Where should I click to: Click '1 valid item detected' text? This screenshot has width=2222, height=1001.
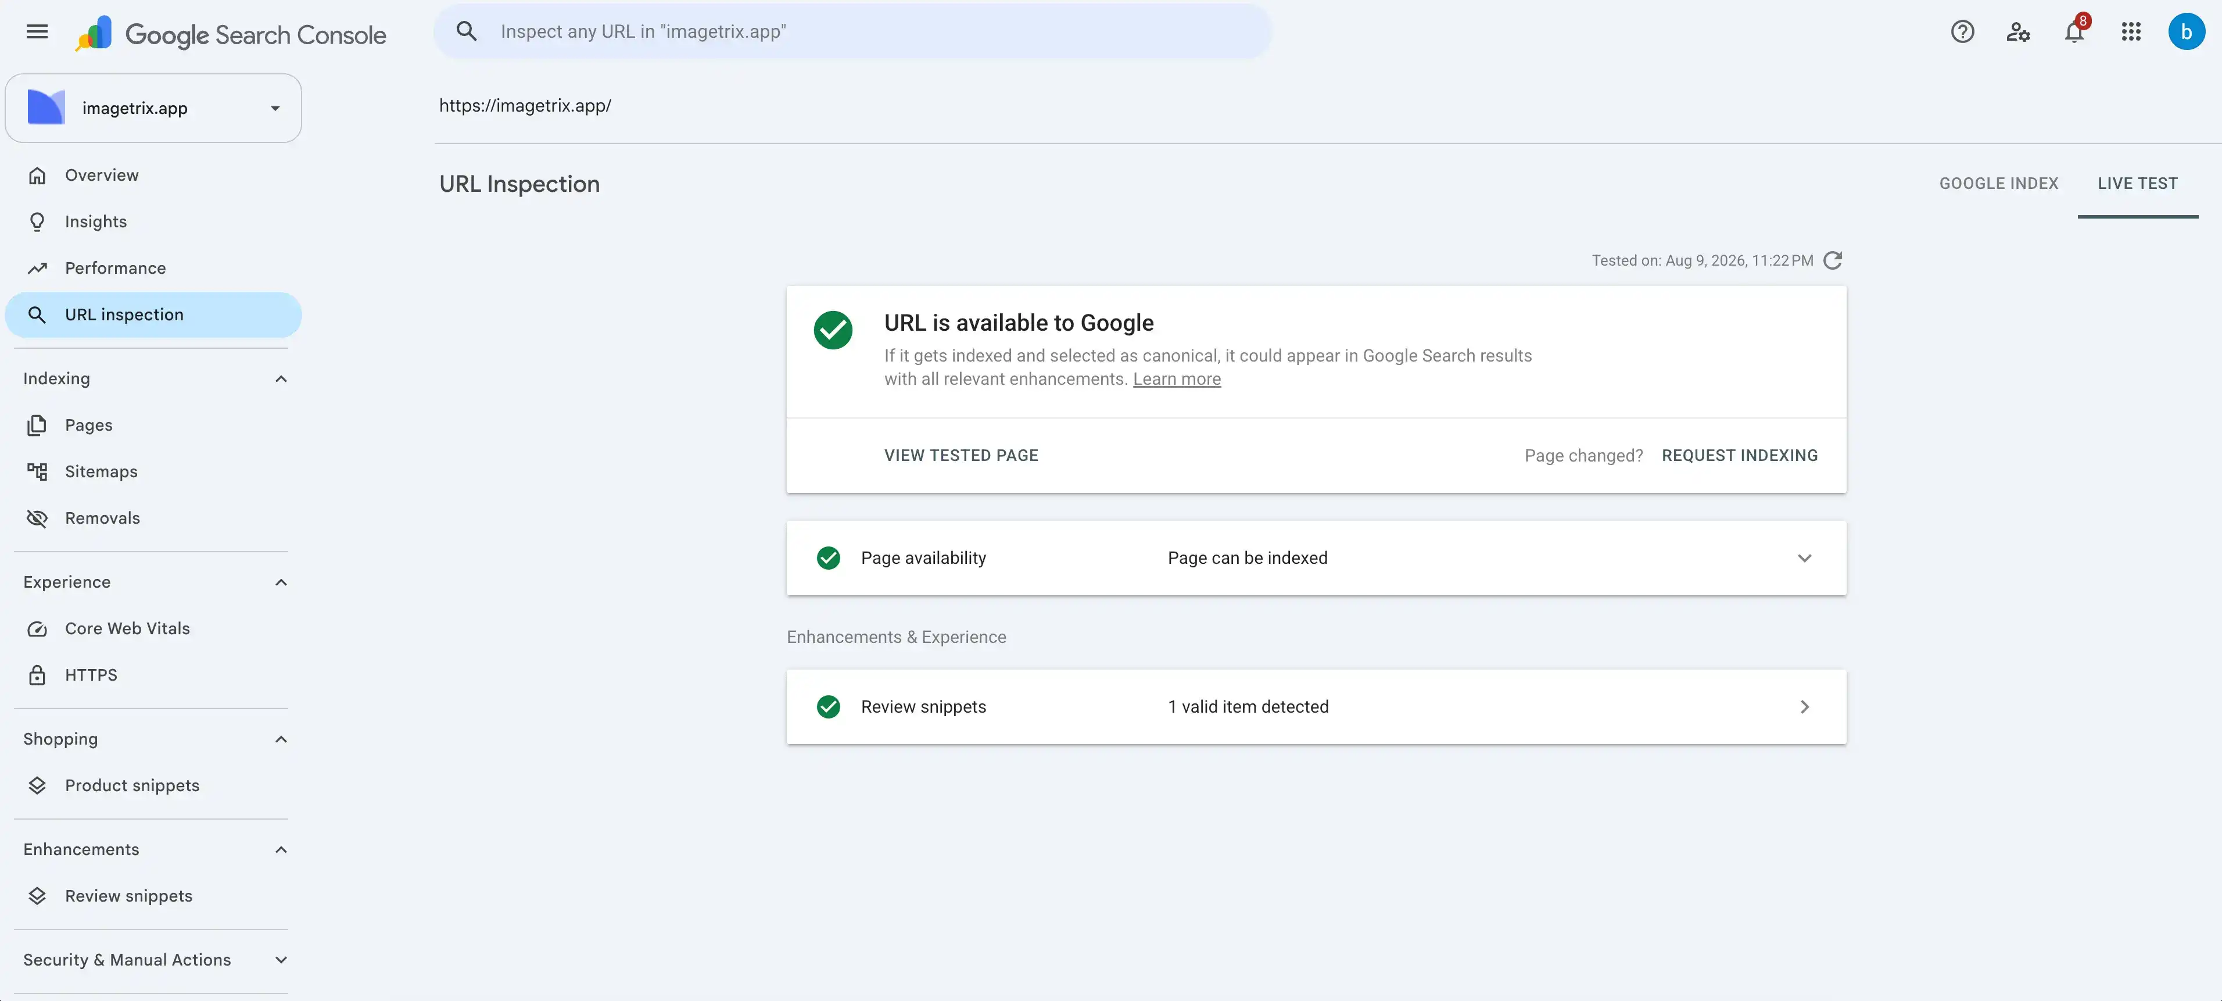tap(1248, 707)
